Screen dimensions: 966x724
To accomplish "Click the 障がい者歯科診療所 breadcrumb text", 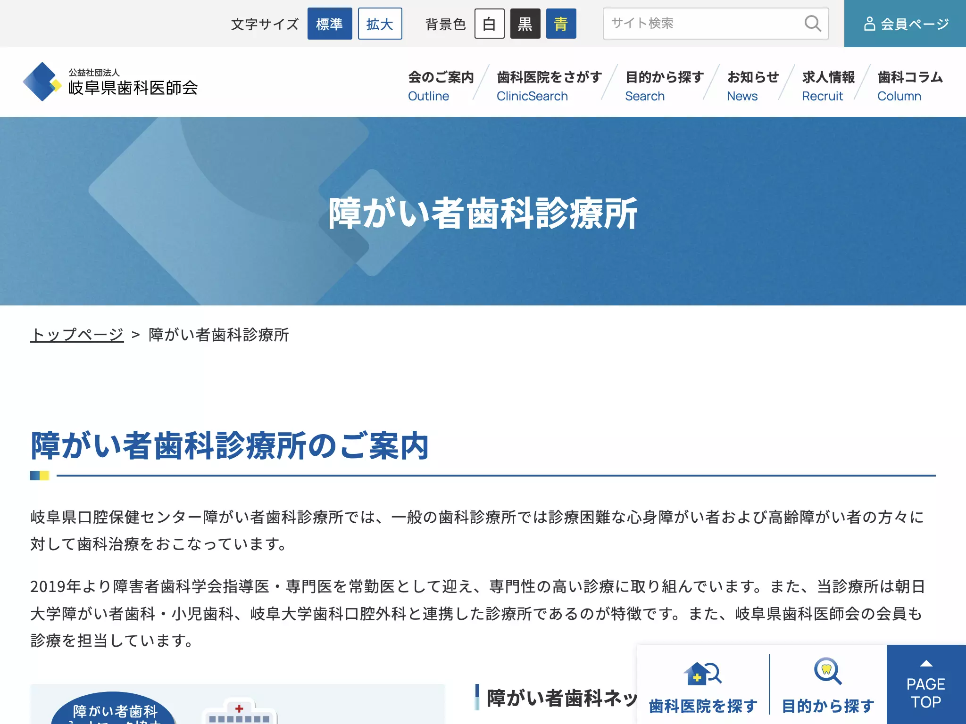I will tap(218, 335).
